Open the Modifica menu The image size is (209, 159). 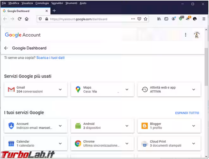(14, 3)
